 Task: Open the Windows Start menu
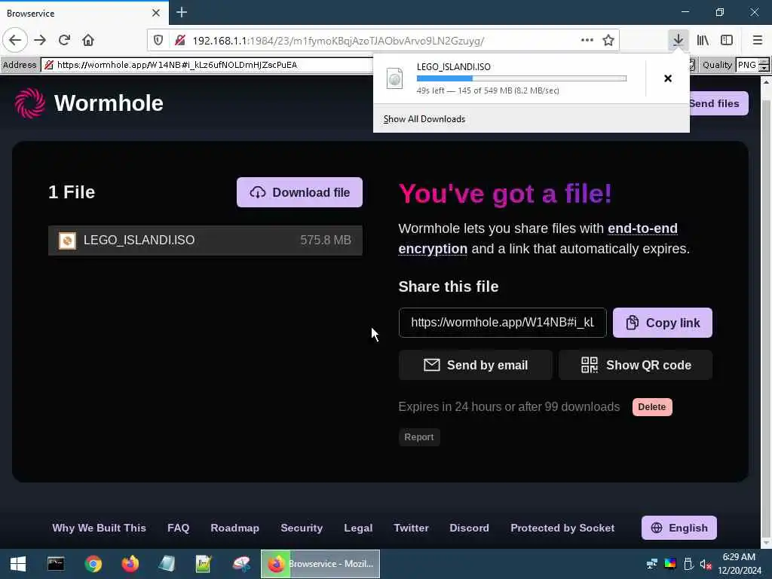click(18, 564)
